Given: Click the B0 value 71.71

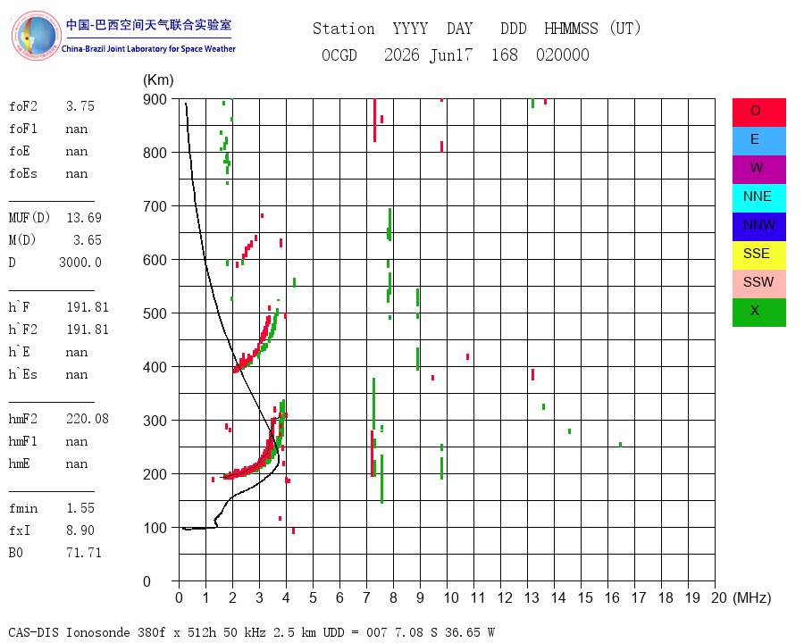Looking at the screenshot, I should [x=84, y=553].
